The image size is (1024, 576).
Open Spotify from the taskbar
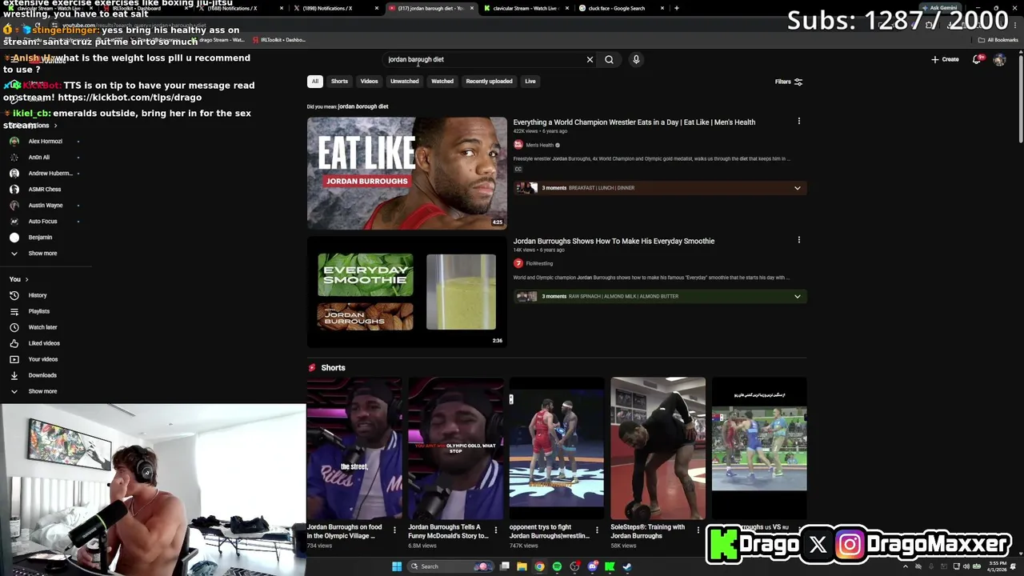click(x=557, y=566)
